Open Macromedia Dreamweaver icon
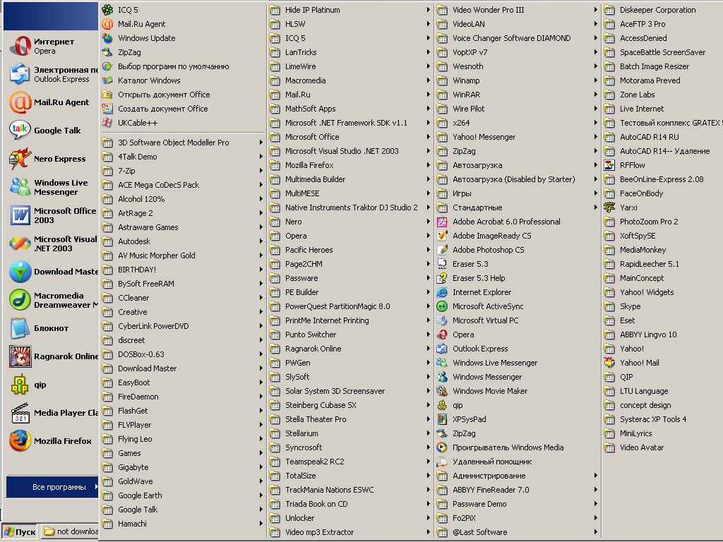Screen dimensions: 723x542 (20, 299)
